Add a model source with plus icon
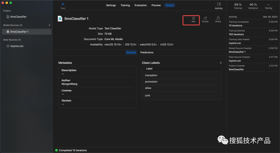This screenshot has width=280, height=153. tap(50, 25)
